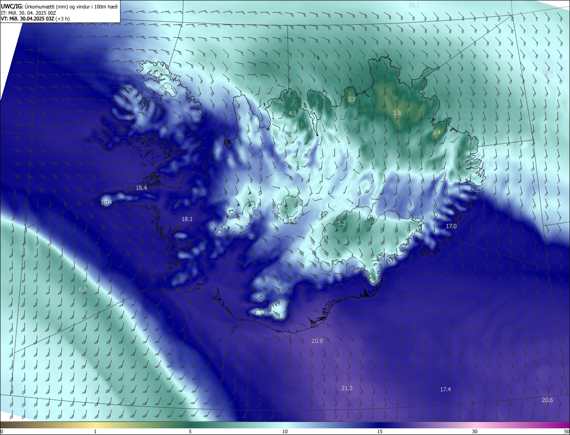Click the 21.3 value in the southern ocean

coord(347,388)
